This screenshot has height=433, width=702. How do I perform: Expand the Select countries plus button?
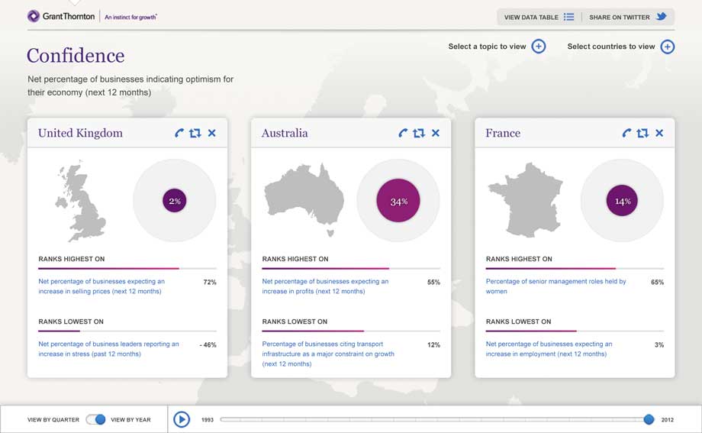(x=668, y=47)
